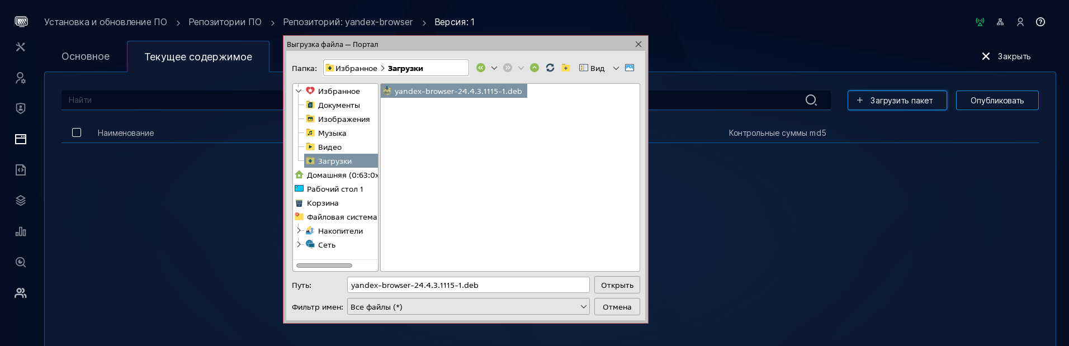Go back in file dialog history

(x=481, y=68)
